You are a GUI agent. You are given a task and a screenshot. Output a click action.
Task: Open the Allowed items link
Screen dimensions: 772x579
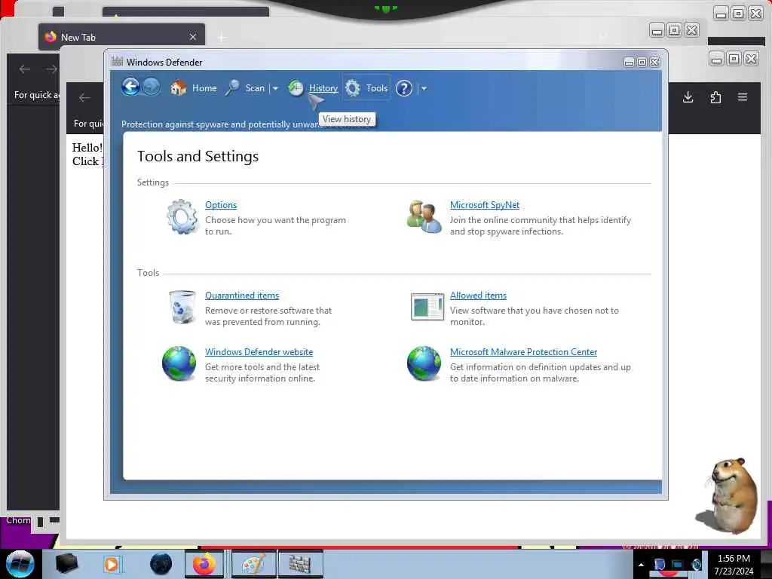[x=478, y=296]
